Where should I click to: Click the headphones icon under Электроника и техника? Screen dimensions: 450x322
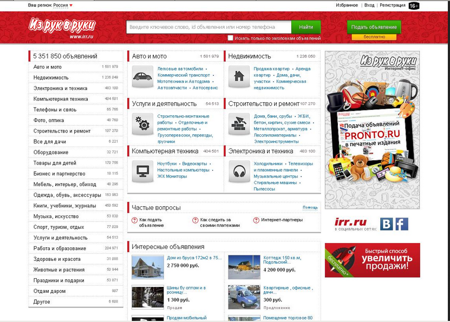point(239,172)
